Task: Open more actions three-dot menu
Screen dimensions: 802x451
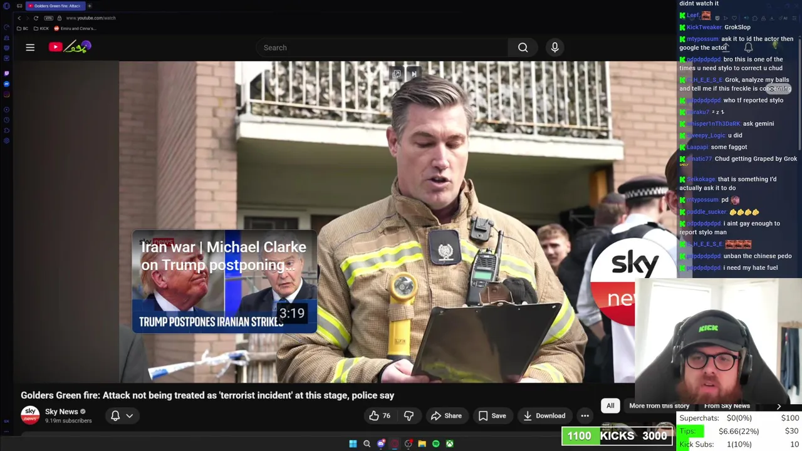Action: (585, 415)
